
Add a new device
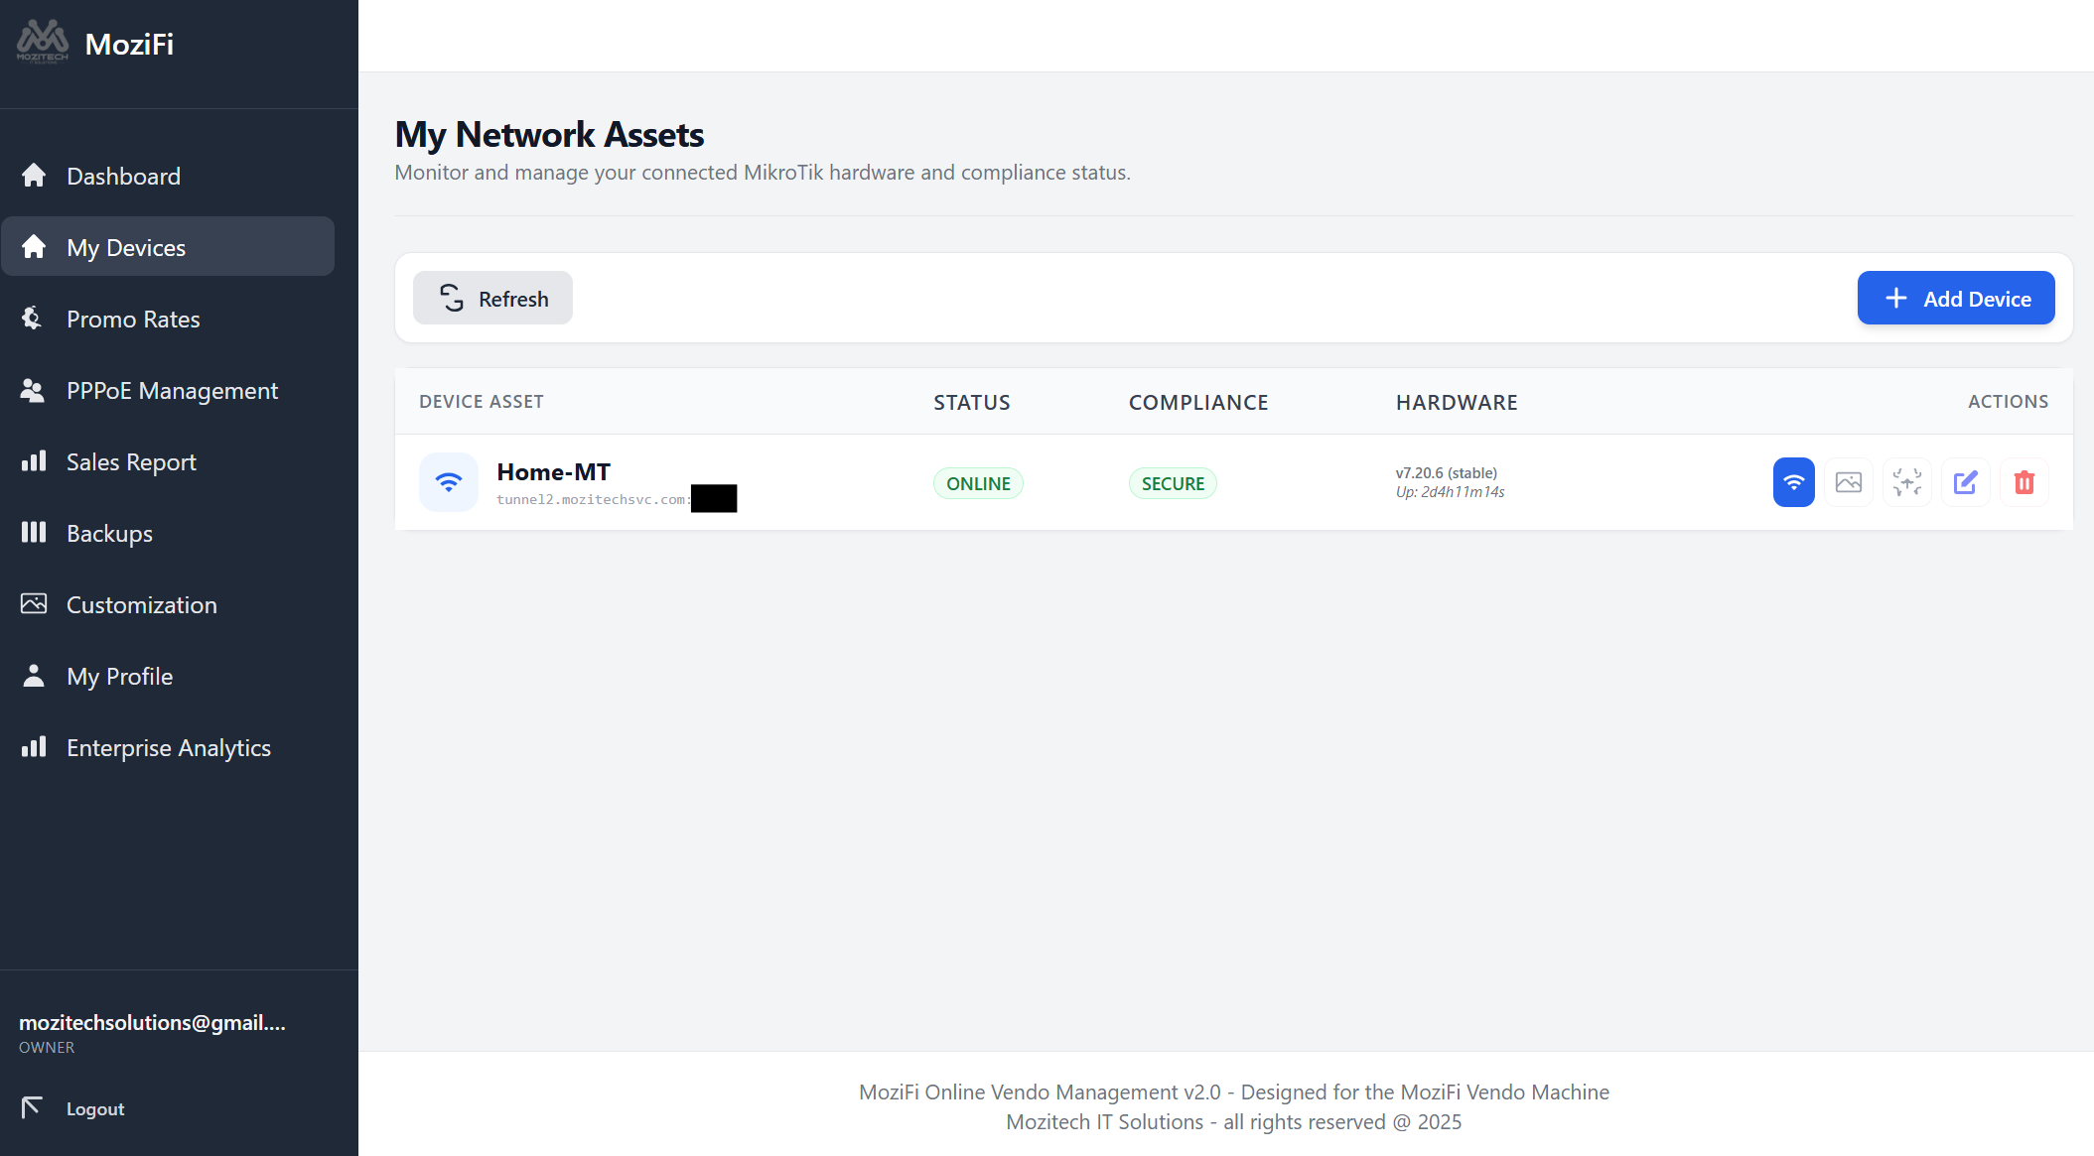pyautogui.click(x=1956, y=298)
